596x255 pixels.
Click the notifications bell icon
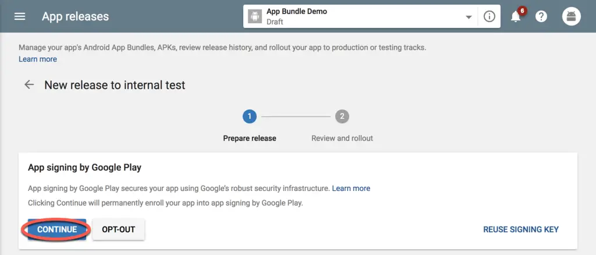coord(516,17)
